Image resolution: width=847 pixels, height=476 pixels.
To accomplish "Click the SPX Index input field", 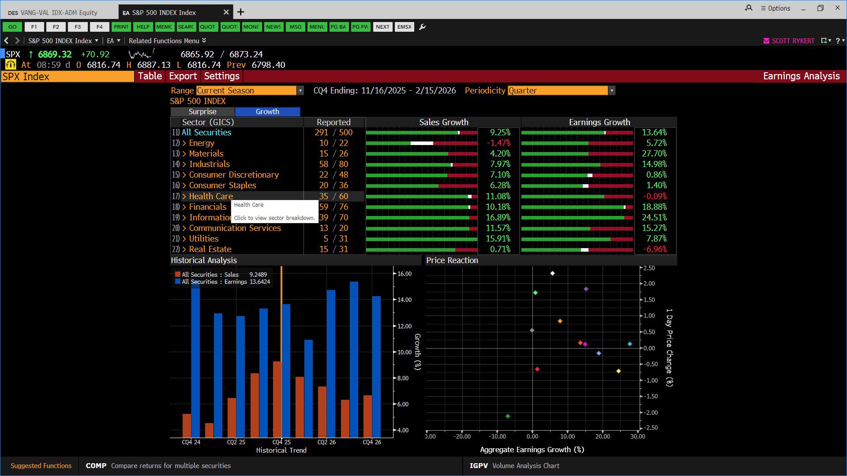I will 67,76.
